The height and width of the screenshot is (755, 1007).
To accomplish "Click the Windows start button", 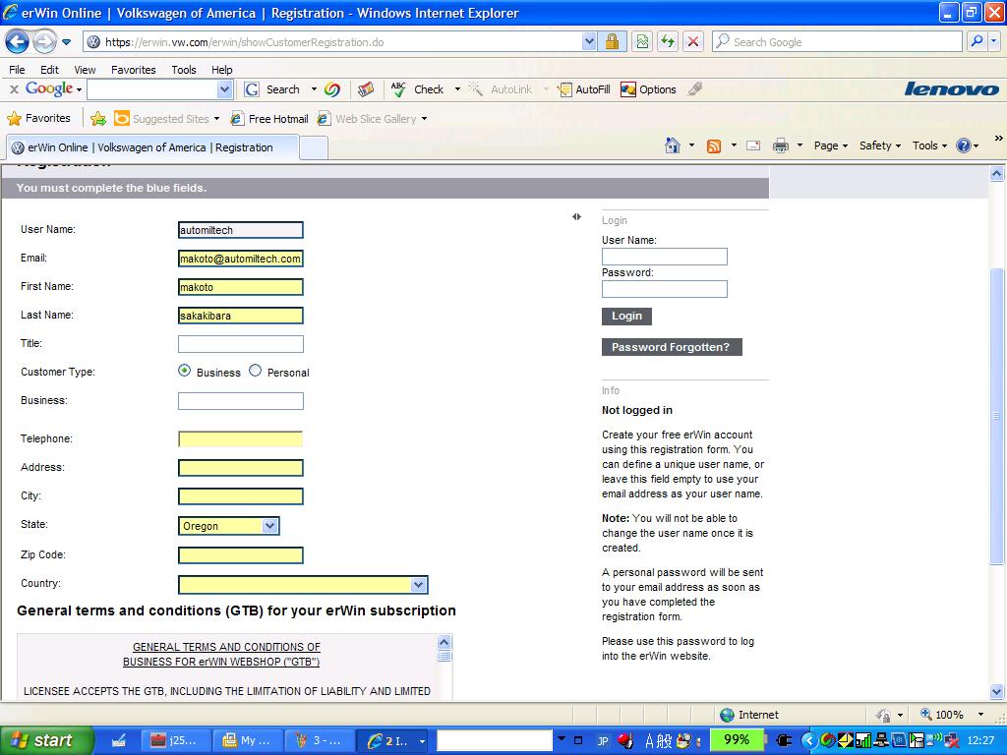I will coord(46,741).
